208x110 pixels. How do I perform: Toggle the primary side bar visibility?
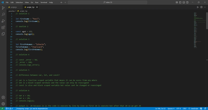tap(180, 2)
